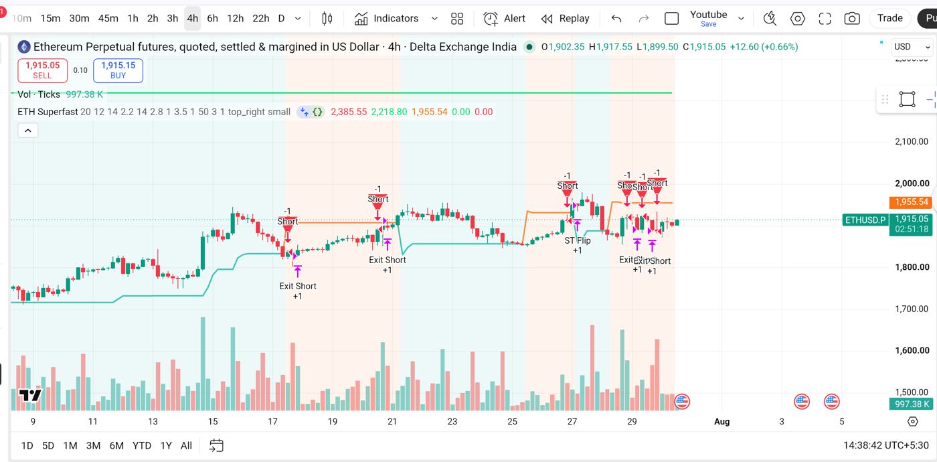The width and height of the screenshot is (937, 462).
Task: Choose the 12h timeframe
Action: (235, 19)
